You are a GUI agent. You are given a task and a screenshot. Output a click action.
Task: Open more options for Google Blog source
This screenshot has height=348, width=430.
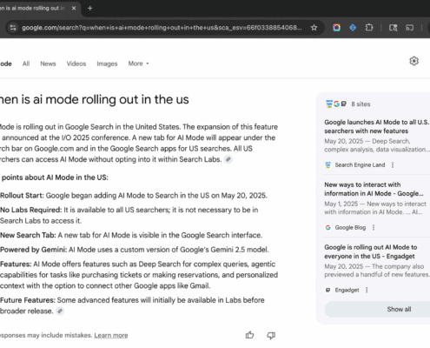(x=374, y=227)
